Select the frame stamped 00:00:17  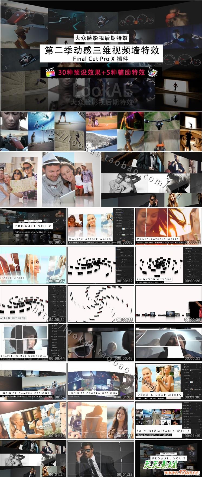click(x=33, y=265)
